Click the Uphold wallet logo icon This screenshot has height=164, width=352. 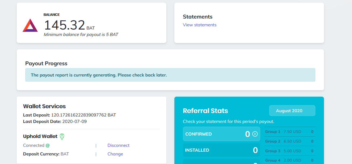pos(62,137)
